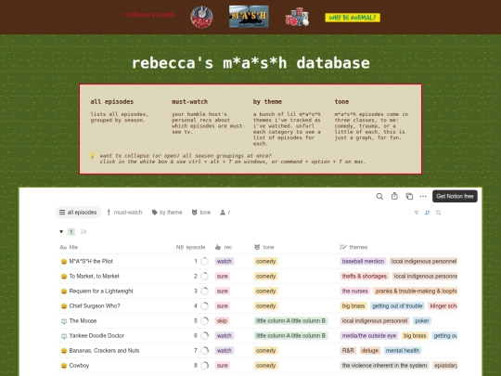Click the episode number column header

tap(190, 247)
